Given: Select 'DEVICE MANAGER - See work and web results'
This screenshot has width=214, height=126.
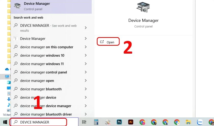Looking at the screenshot, I should click(51, 28).
